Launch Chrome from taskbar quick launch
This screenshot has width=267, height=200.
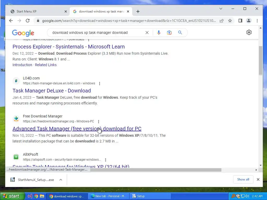tap(36, 196)
